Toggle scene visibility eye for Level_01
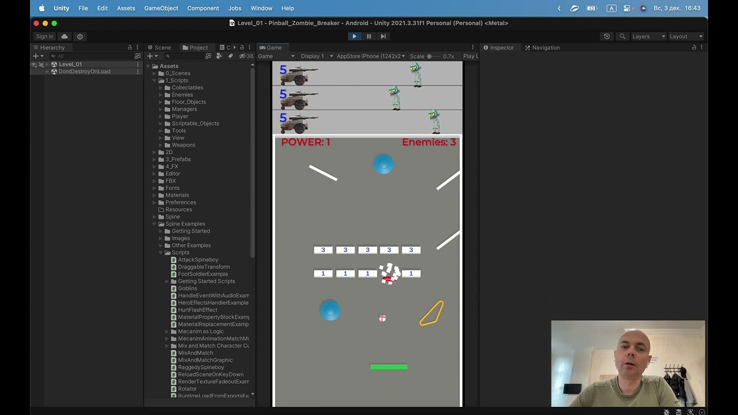Image resolution: width=738 pixels, height=415 pixels. [x=34, y=64]
